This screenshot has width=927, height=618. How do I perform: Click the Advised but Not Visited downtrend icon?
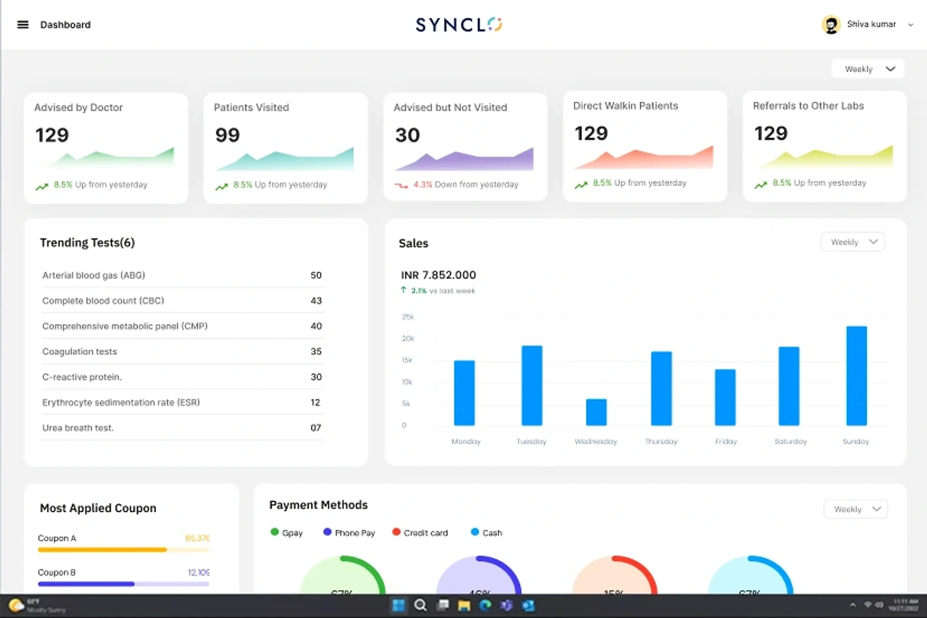(x=401, y=186)
